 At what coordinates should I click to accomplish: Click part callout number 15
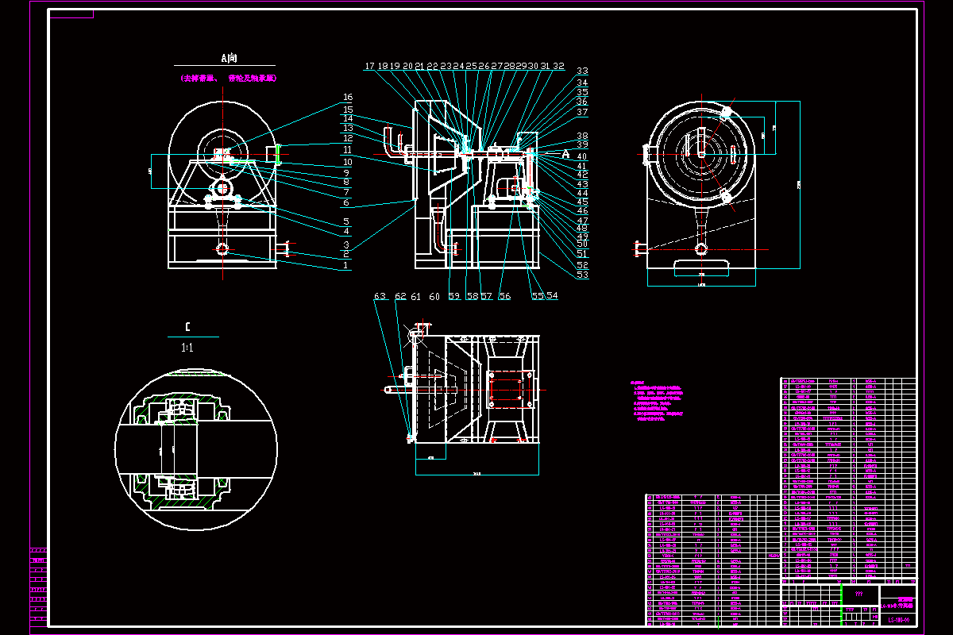[x=347, y=109]
